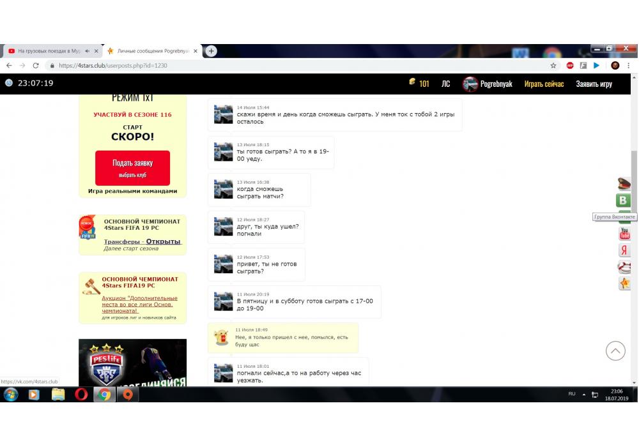The height and width of the screenshot is (447, 639).
Task: Click the lifebuoy help sidebar icon
Action: pos(624,267)
